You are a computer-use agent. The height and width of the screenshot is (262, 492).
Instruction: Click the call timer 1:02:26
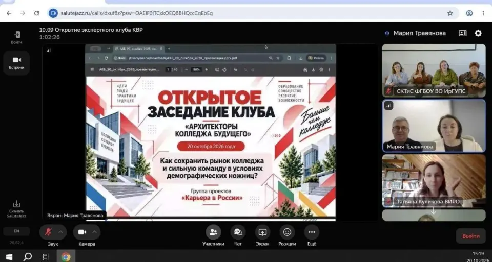click(x=50, y=37)
